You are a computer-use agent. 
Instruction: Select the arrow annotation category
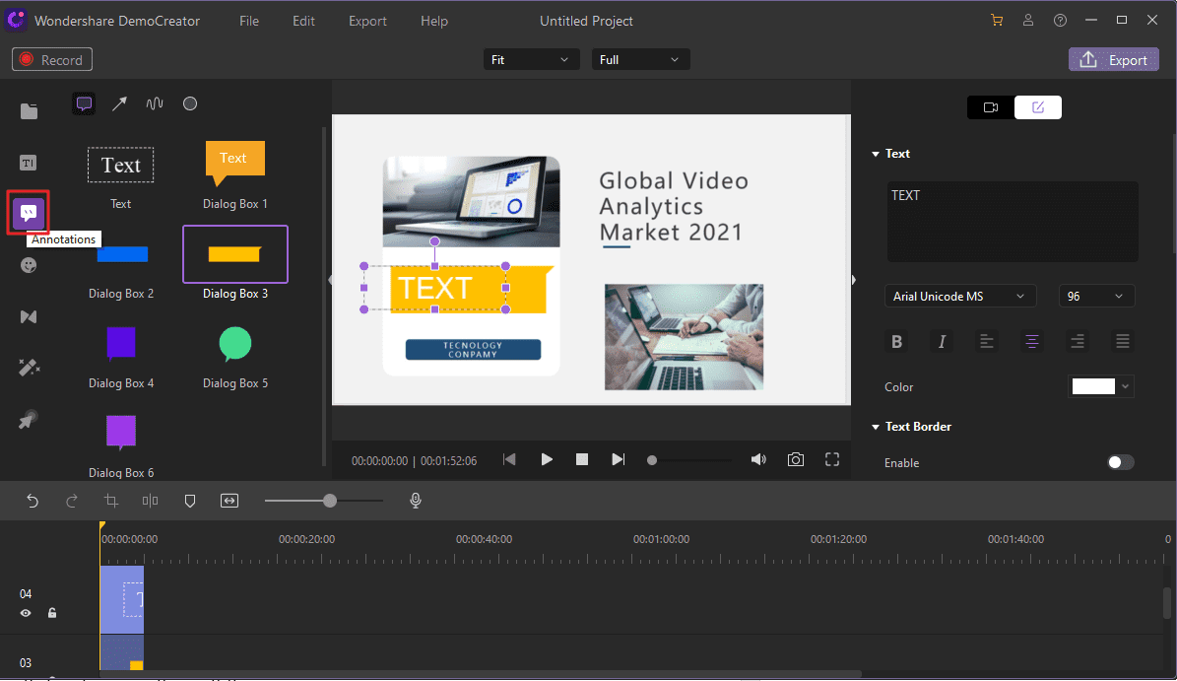119,103
